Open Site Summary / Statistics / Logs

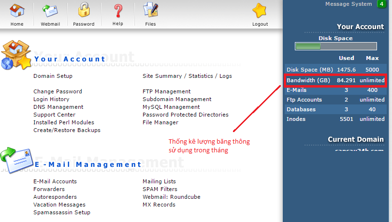pos(187,76)
